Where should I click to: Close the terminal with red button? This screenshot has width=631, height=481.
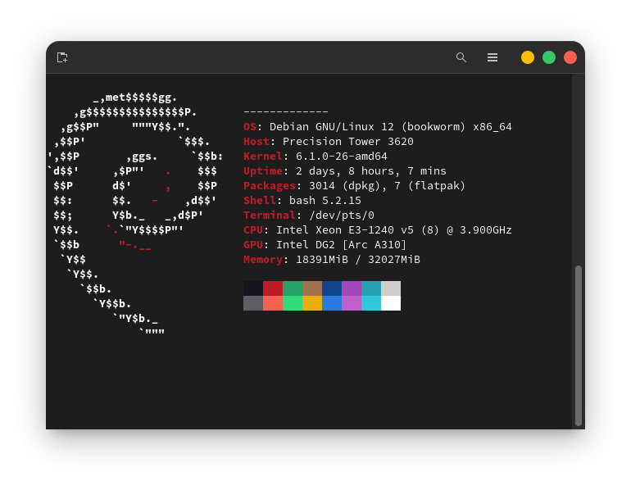click(570, 57)
